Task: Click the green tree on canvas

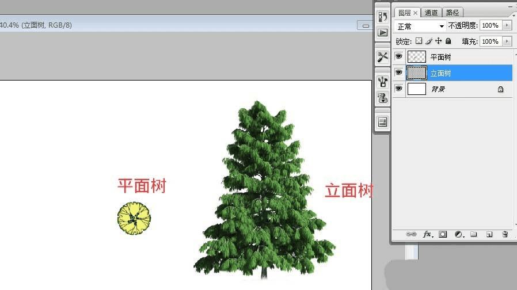Action: pyautogui.click(x=264, y=190)
